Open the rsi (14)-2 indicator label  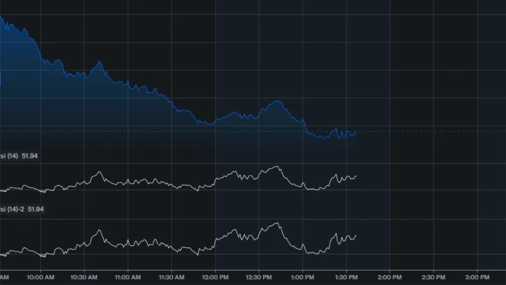12,209
